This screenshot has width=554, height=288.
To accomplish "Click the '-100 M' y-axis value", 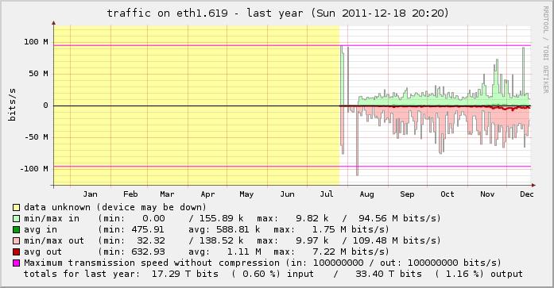I will coord(33,168).
